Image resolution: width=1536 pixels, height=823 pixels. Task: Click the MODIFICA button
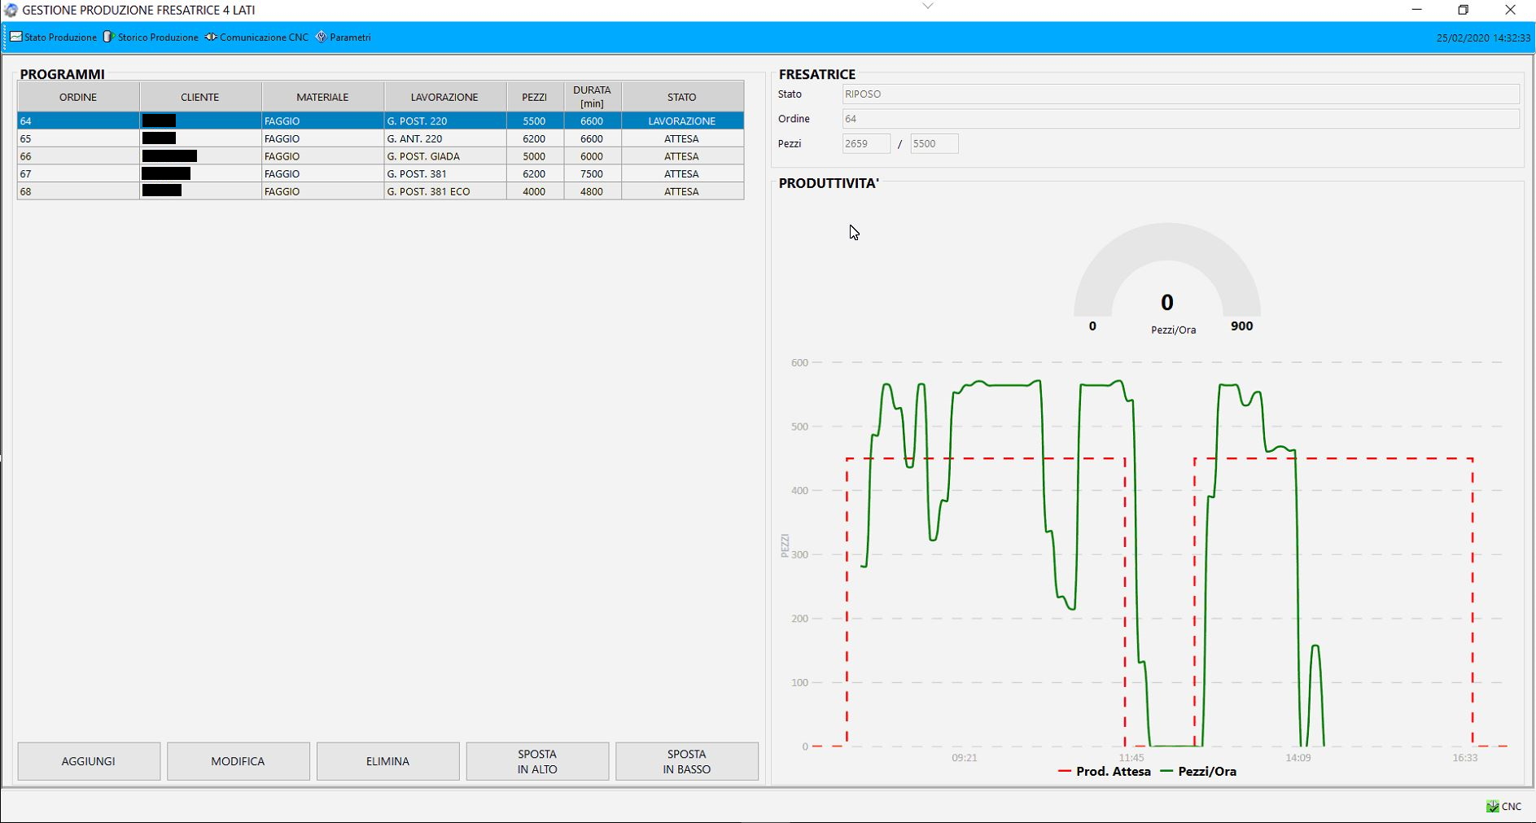coord(238,761)
